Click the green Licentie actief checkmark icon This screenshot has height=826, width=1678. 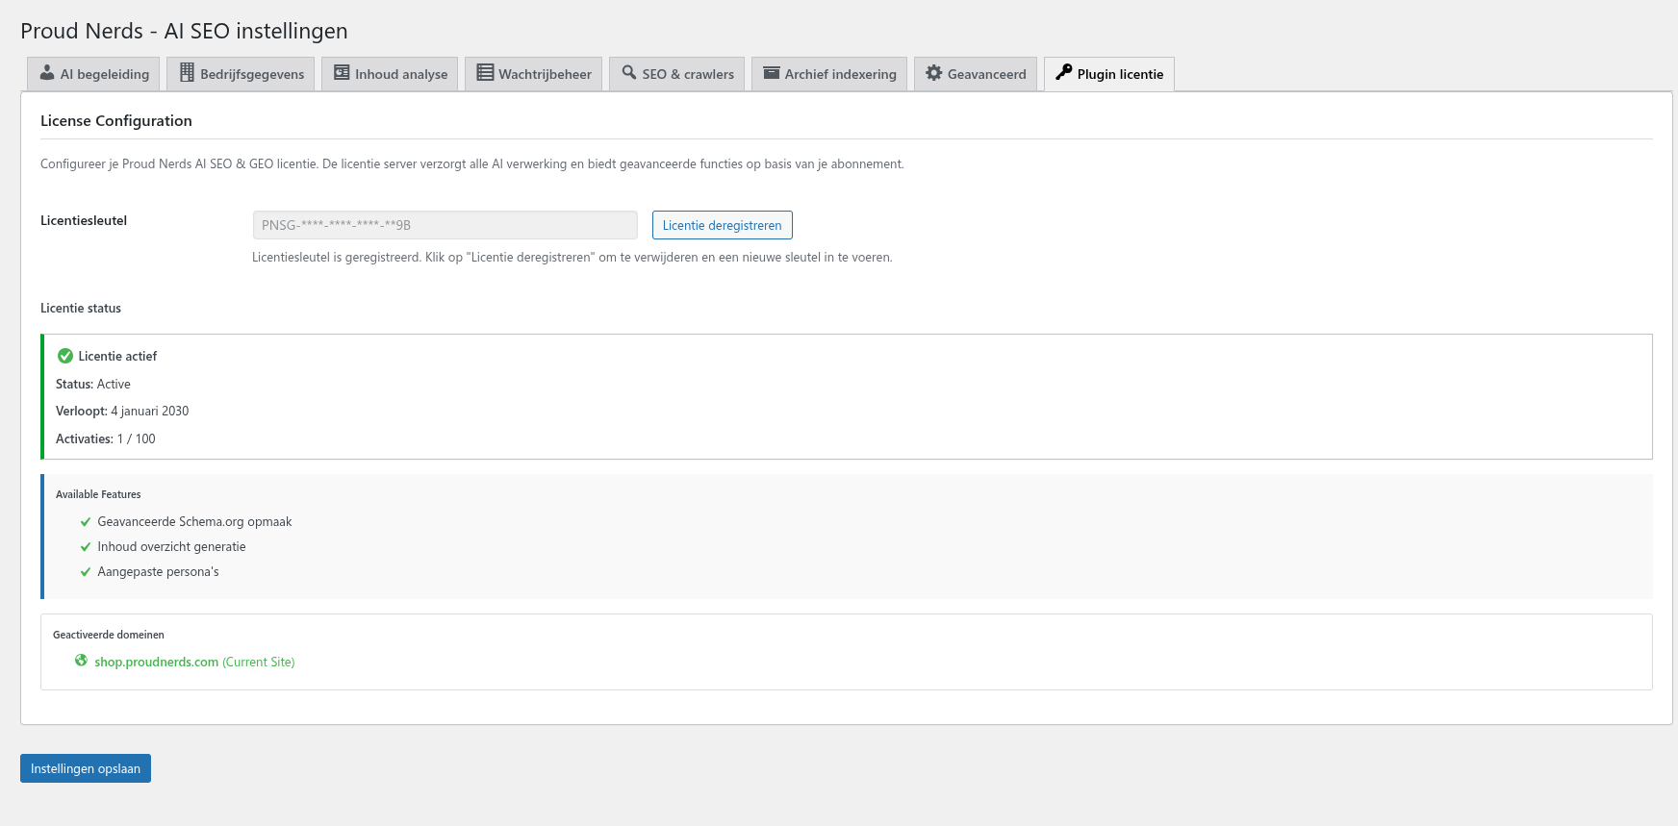[65, 356]
